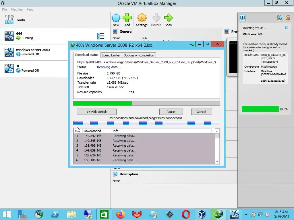
Task: Open File Explorer from taskbar
Action: pyautogui.click(x=71, y=214)
